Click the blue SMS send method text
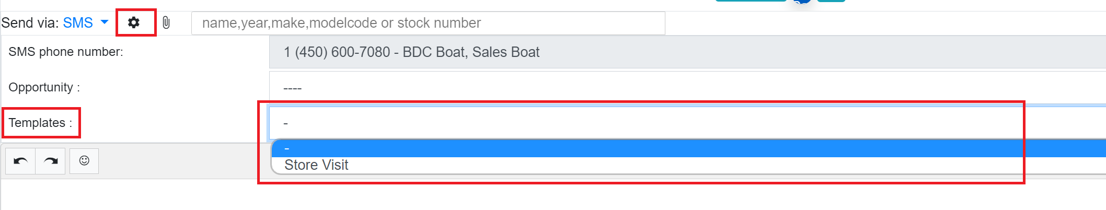 (x=78, y=23)
